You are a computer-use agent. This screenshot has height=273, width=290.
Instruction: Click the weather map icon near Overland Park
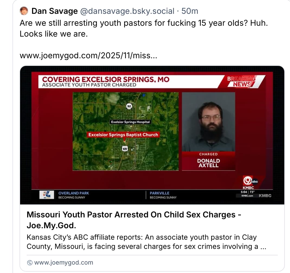tap(47, 195)
